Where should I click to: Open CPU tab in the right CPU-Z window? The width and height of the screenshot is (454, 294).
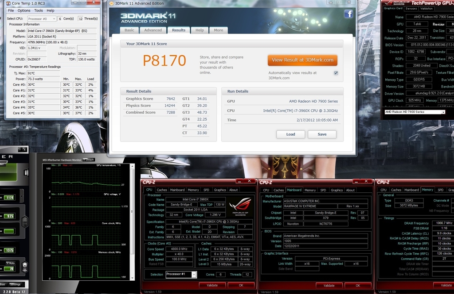click(x=384, y=190)
